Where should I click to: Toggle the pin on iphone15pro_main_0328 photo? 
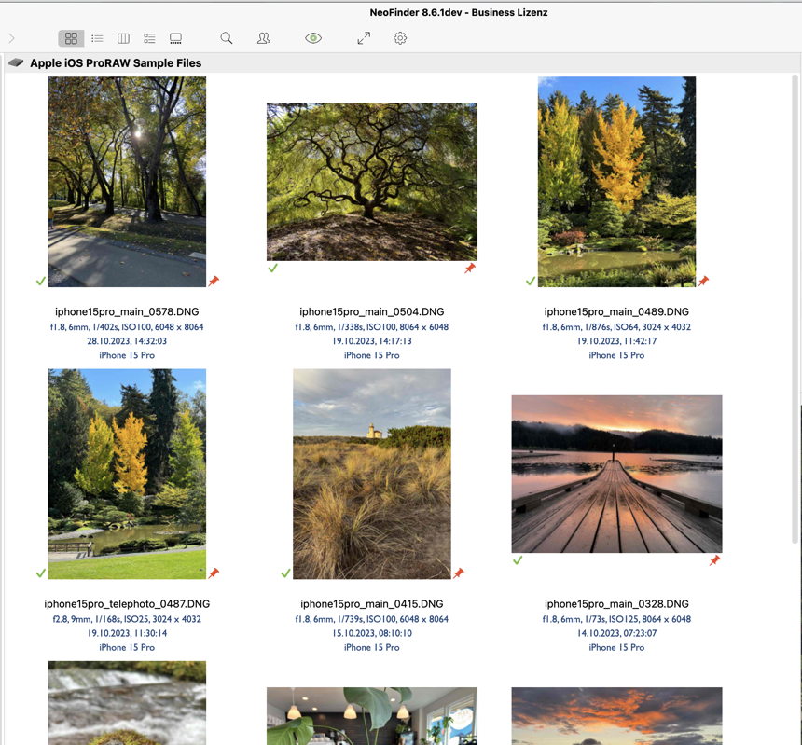click(x=715, y=560)
